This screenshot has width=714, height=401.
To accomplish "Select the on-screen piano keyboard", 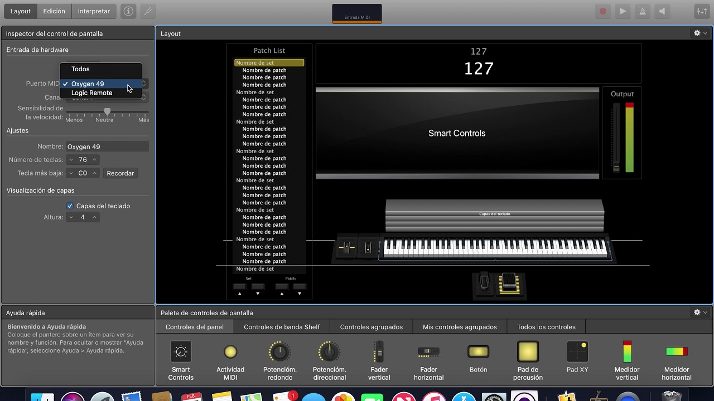I will click(495, 248).
